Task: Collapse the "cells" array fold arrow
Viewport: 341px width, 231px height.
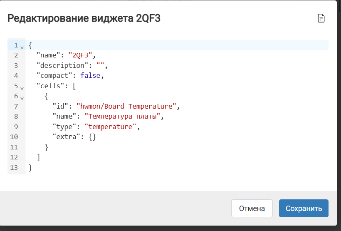Action: pos(22,88)
